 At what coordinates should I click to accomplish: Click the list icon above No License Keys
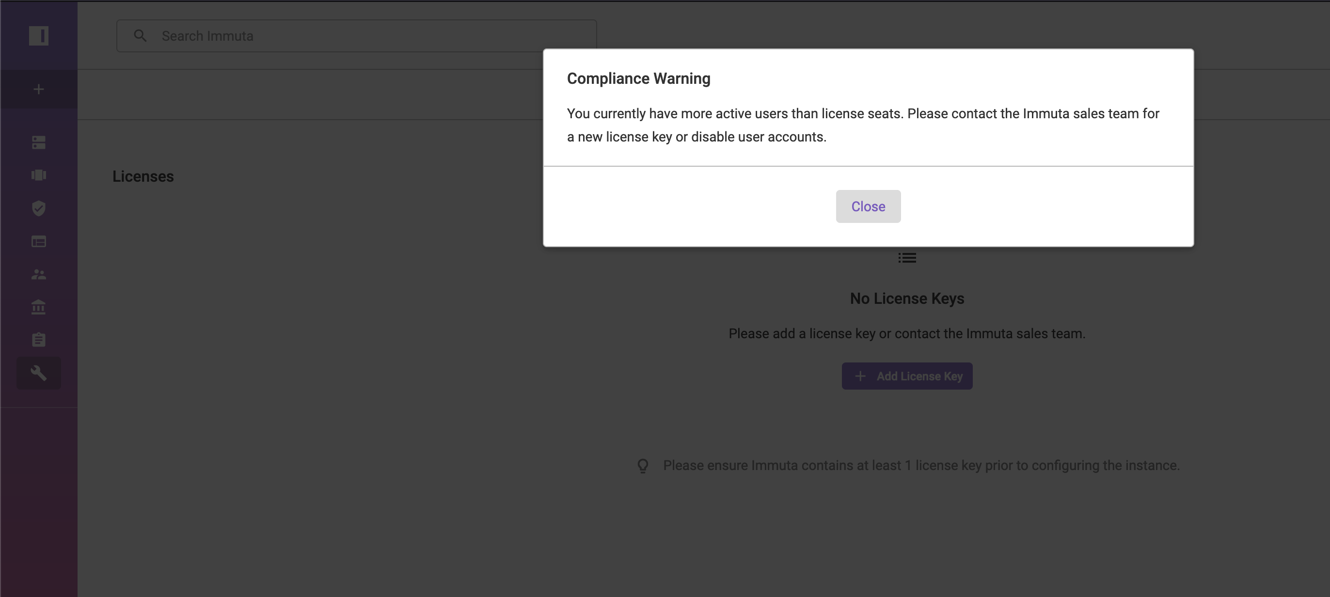(x=907, y=258)
